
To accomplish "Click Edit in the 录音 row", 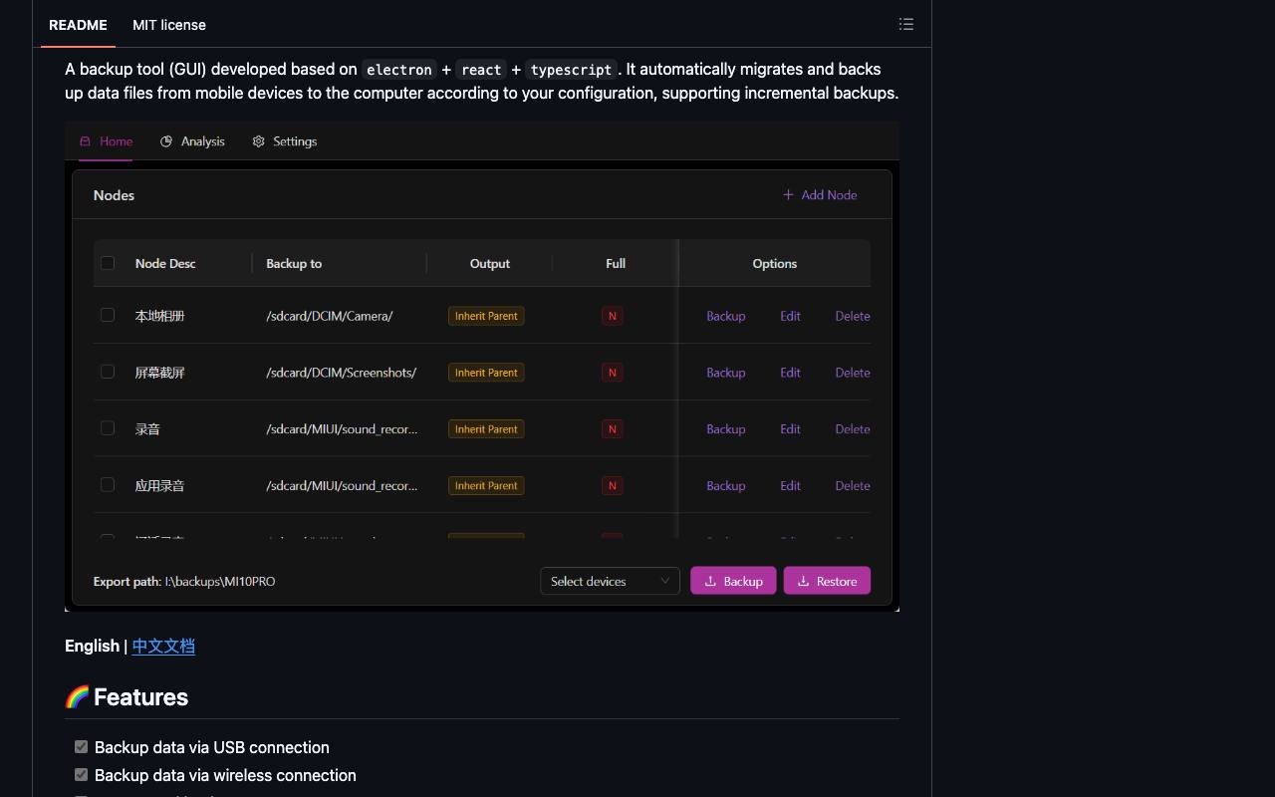I will click(x=790, y=429).
